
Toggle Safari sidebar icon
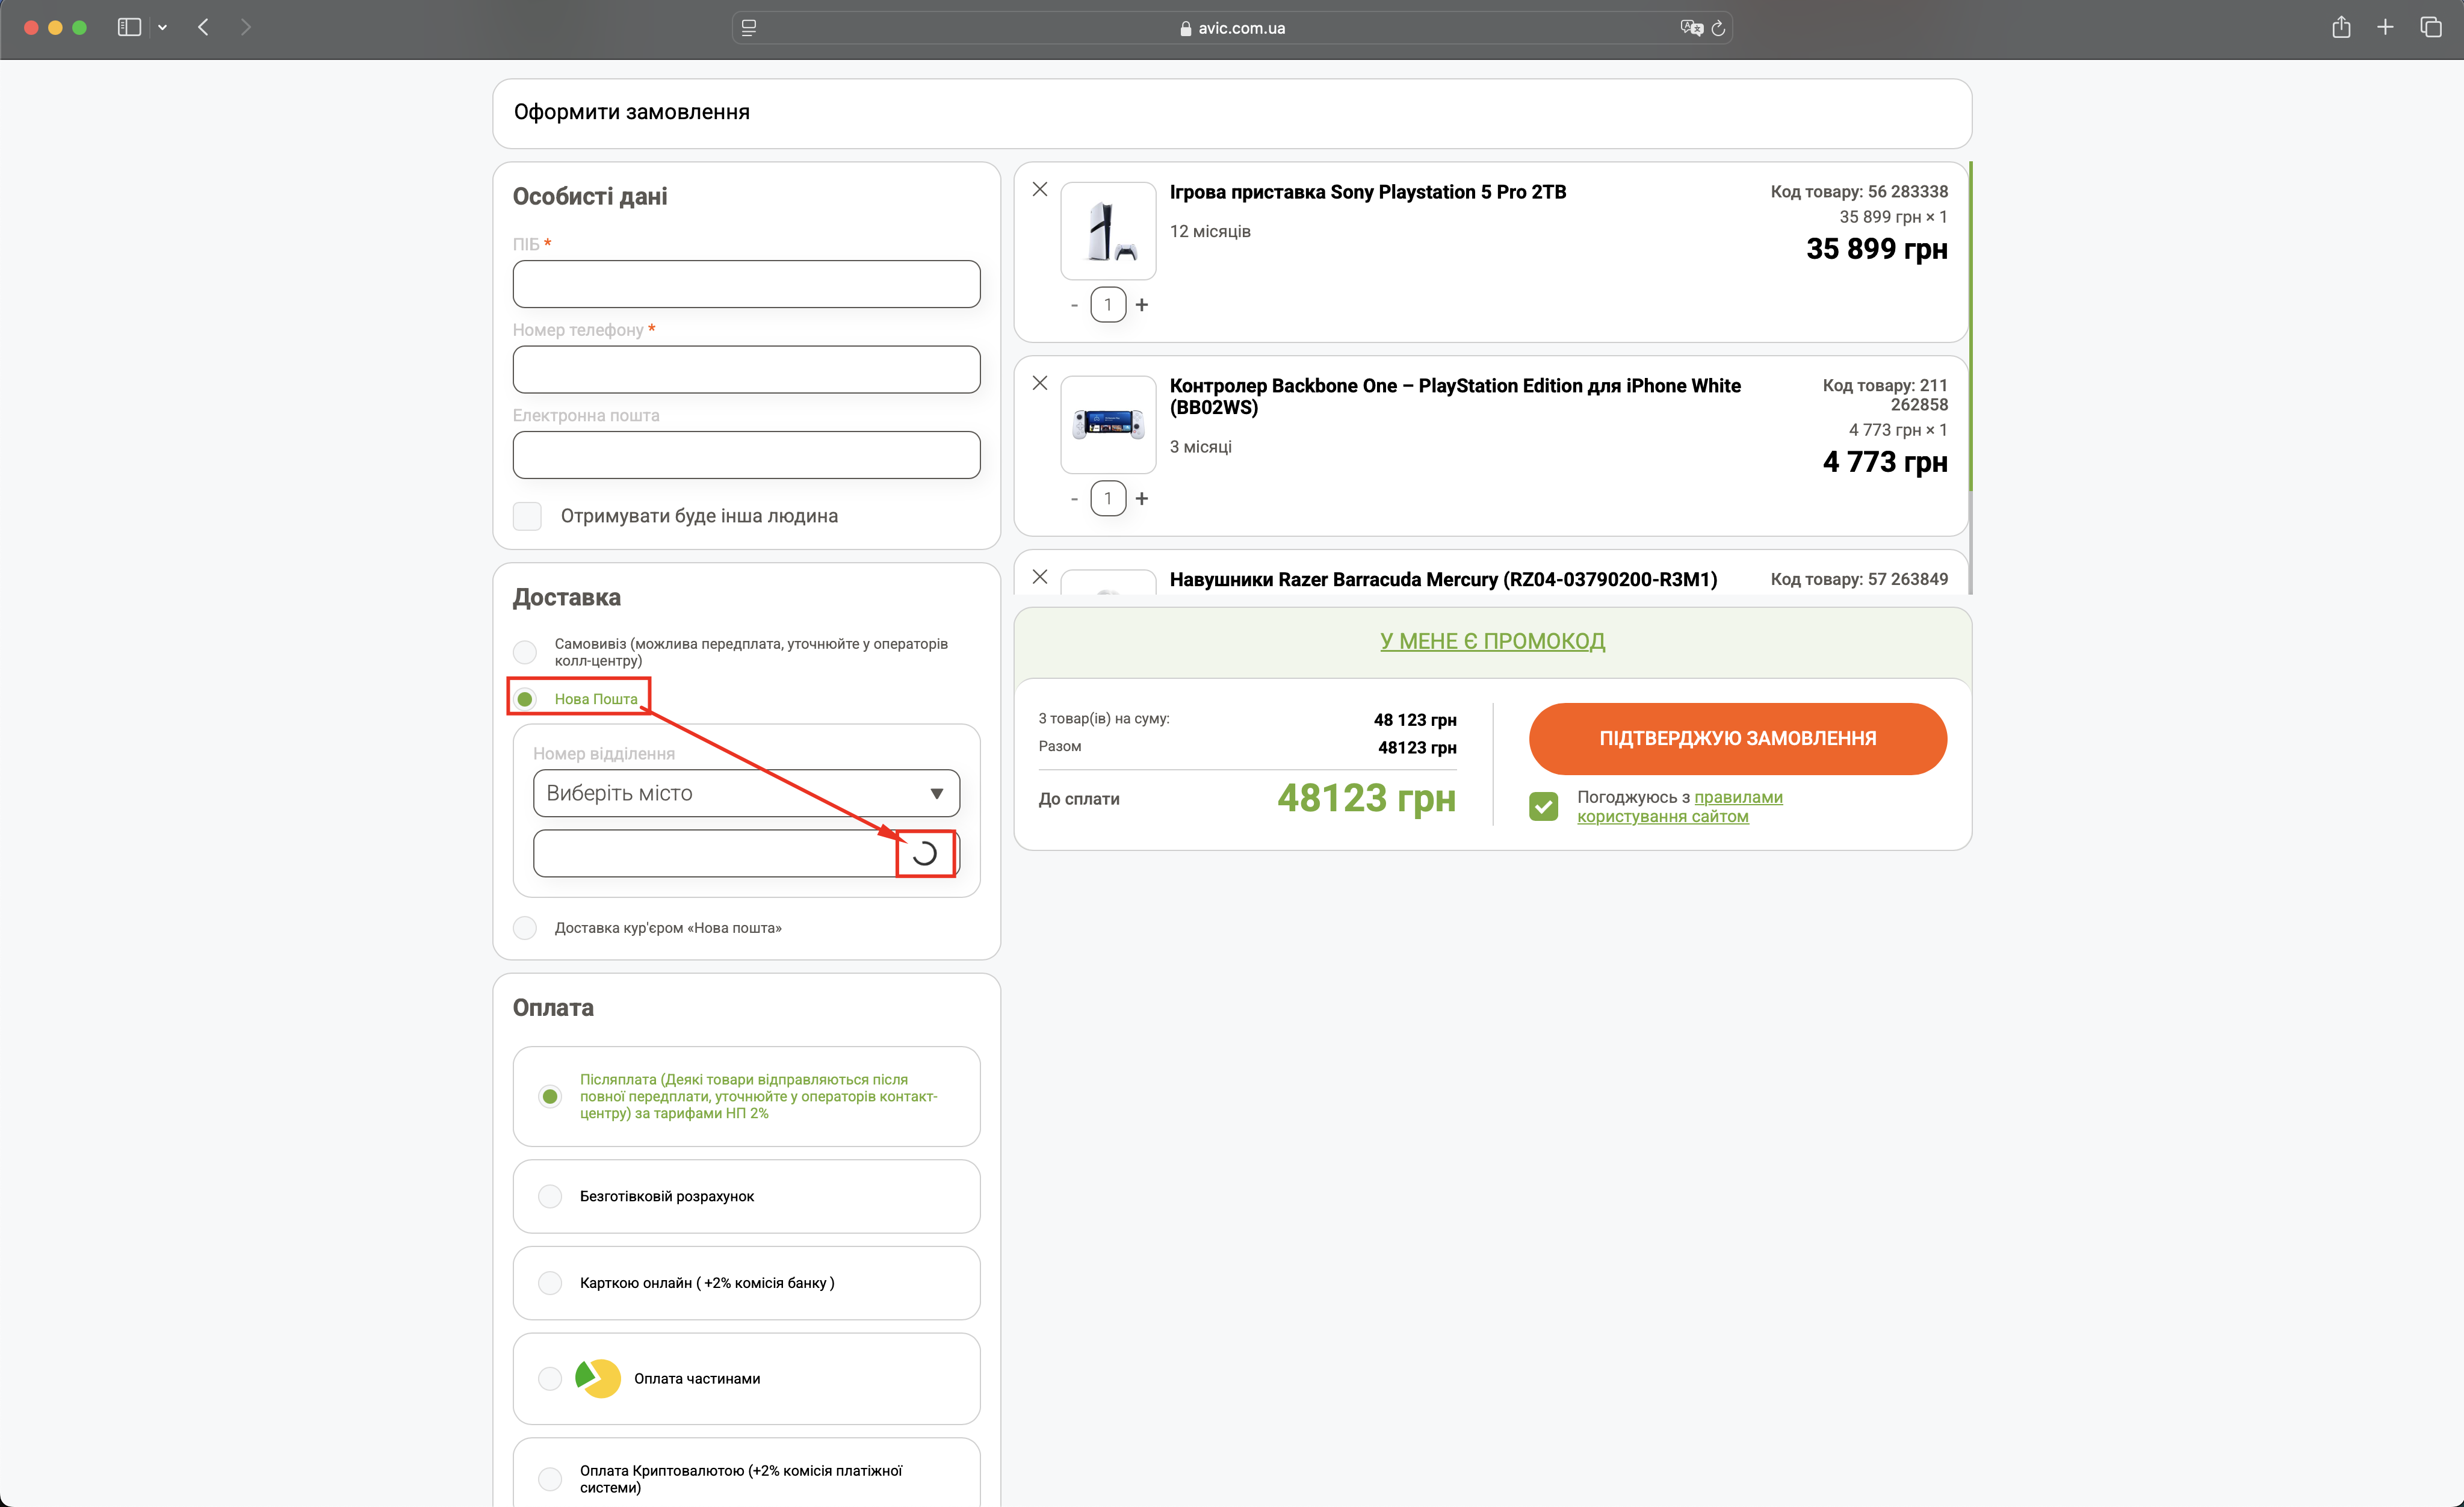tap(129, 28)
